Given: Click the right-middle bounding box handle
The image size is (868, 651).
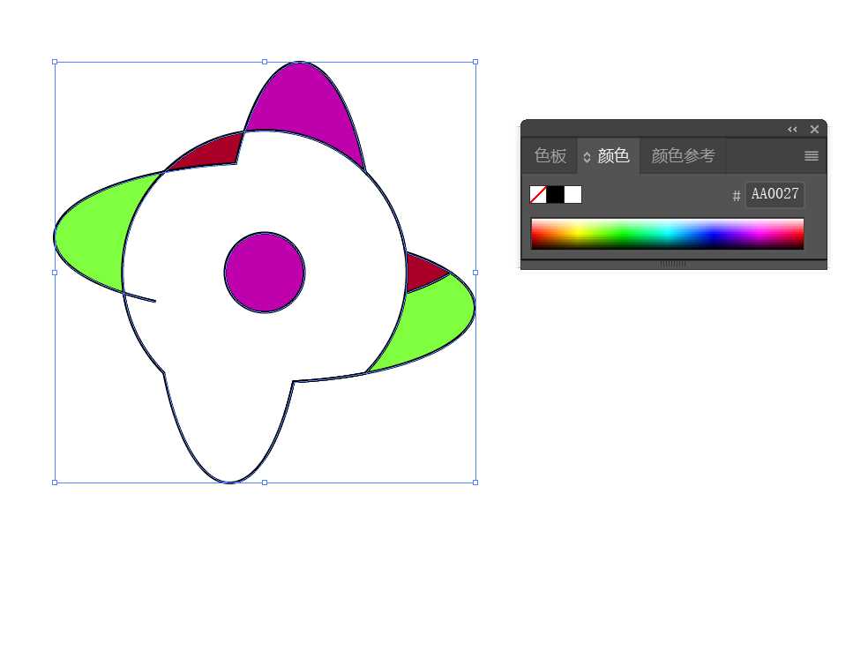Looking at the screenshot, I should [475, 273].
